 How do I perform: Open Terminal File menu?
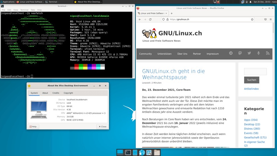[3, 10]
